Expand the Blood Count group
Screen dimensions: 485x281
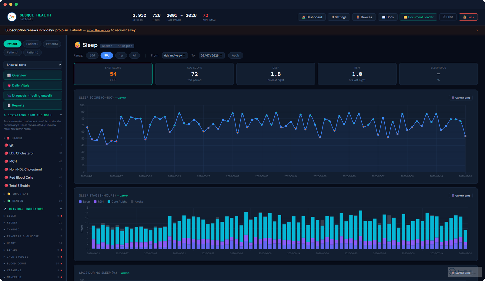(33, 264)
